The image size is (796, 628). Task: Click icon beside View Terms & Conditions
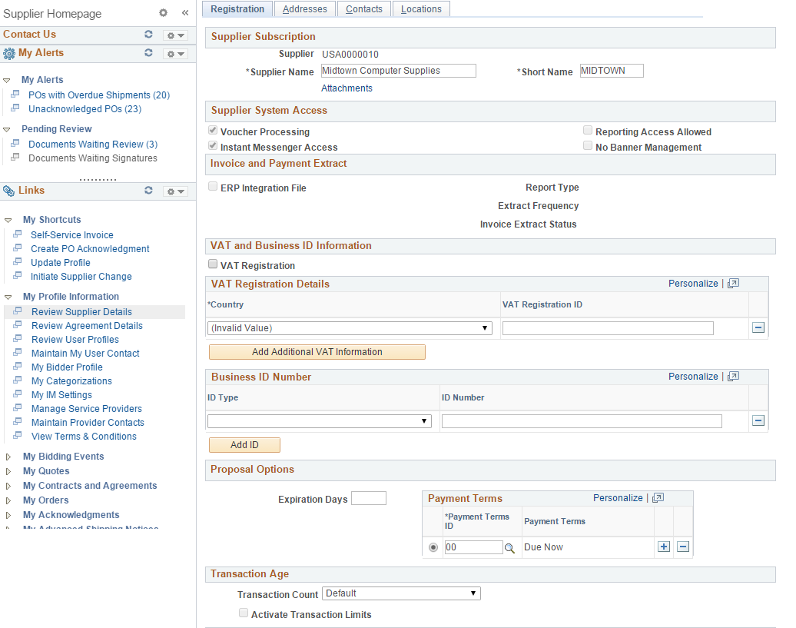click(18, 435)
